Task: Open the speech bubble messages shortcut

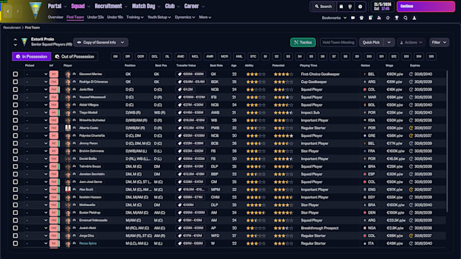Action: pos(353,18)
